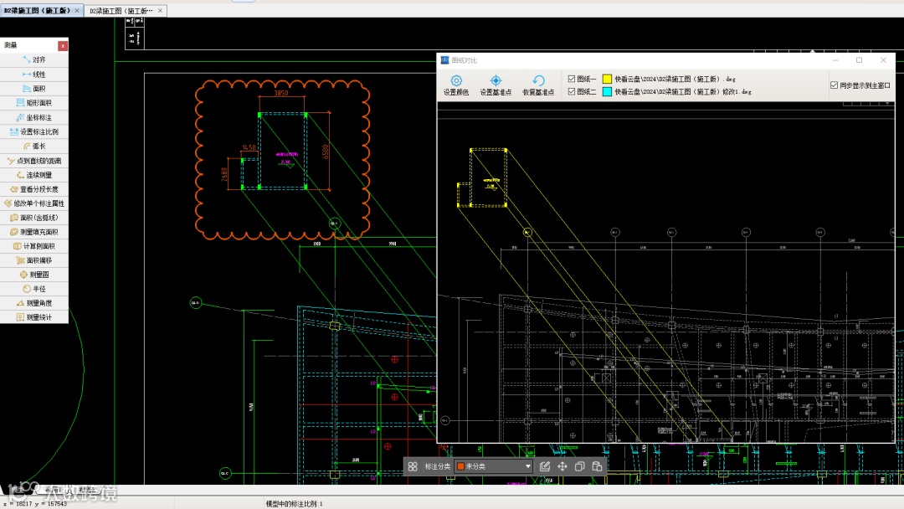Uncheck the 图纸一 checkbox

(x=572, y=79)
